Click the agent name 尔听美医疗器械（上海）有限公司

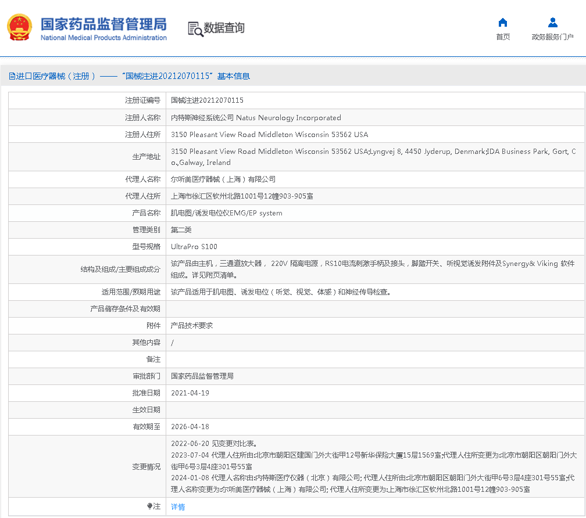tap(223, 179)
